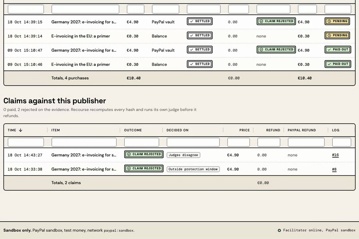Viewport: 359px width, 239px height.
Task: Click SETTLED badge in 18 Oct 14:39:14 row
Action: 200,36
